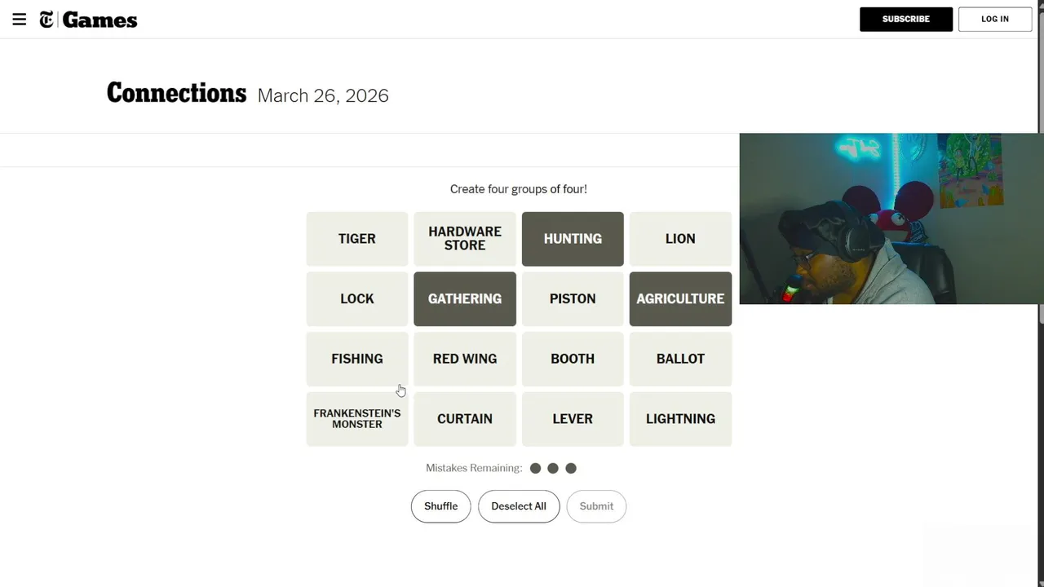The width and height of the screenshot is (1044, 587).
Task: Click the LOG IN button
Action: [x=994, y=20]
